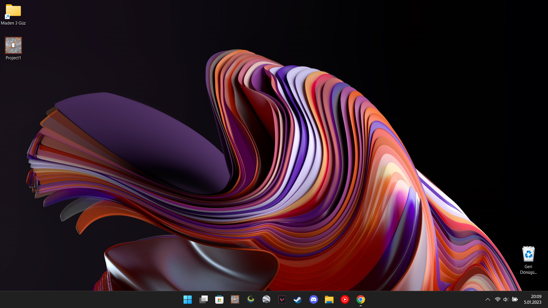Start Valorant from the taskbar
548x308 pixels.
(282, 299)
